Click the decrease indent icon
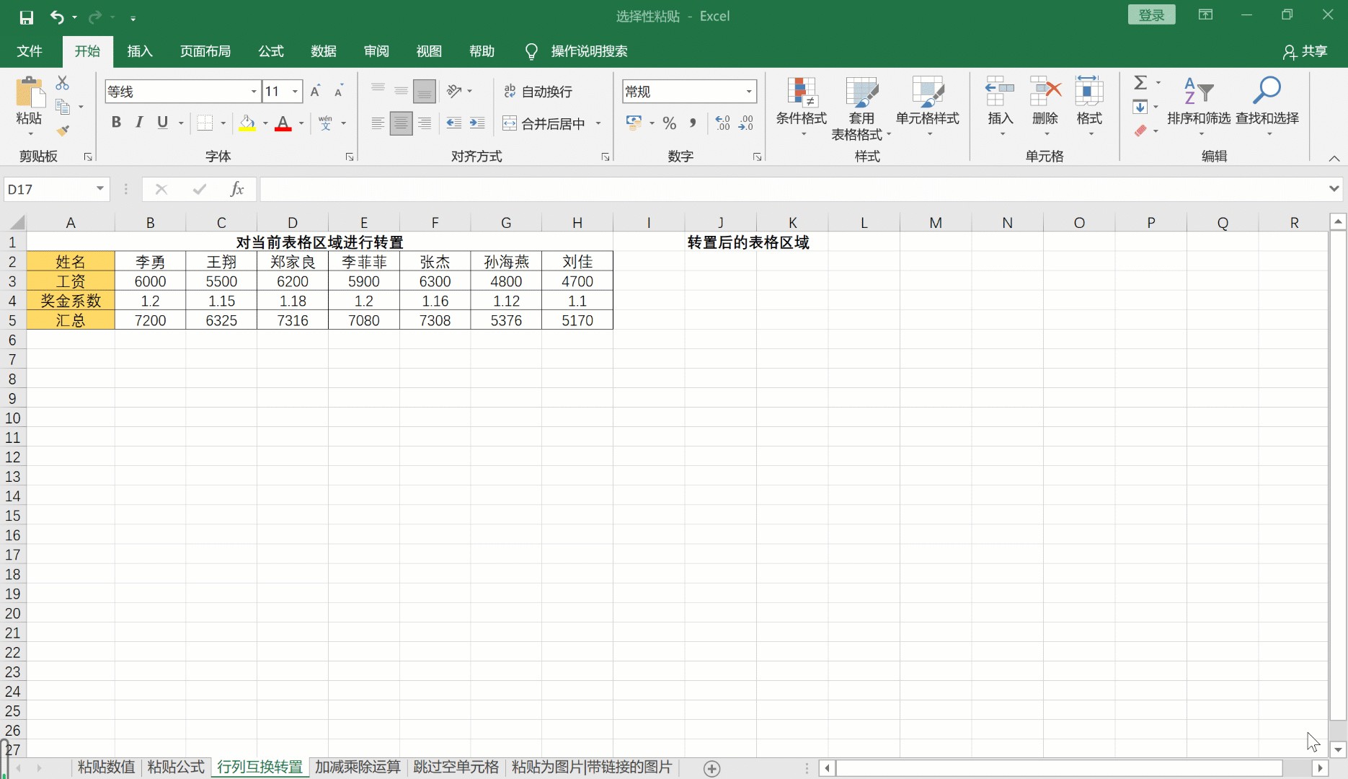The height and width of the screenshot is (779, 1348). coord(453,123)
